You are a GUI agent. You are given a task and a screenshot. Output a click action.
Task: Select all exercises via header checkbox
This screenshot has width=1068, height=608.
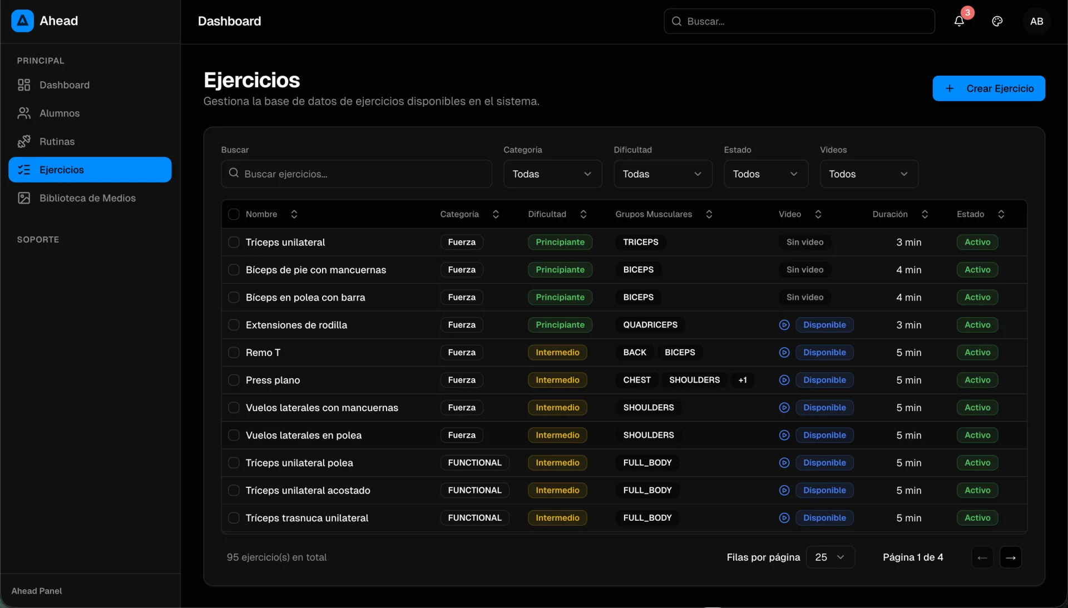point(234,215)
